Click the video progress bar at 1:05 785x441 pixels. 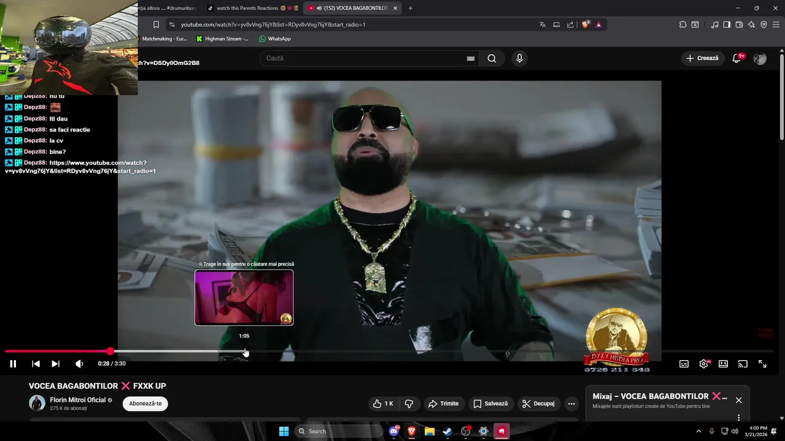(244, 352)
